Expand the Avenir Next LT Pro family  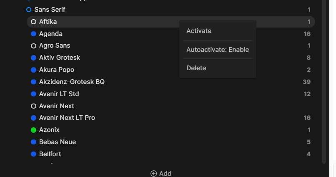(67, 118)
